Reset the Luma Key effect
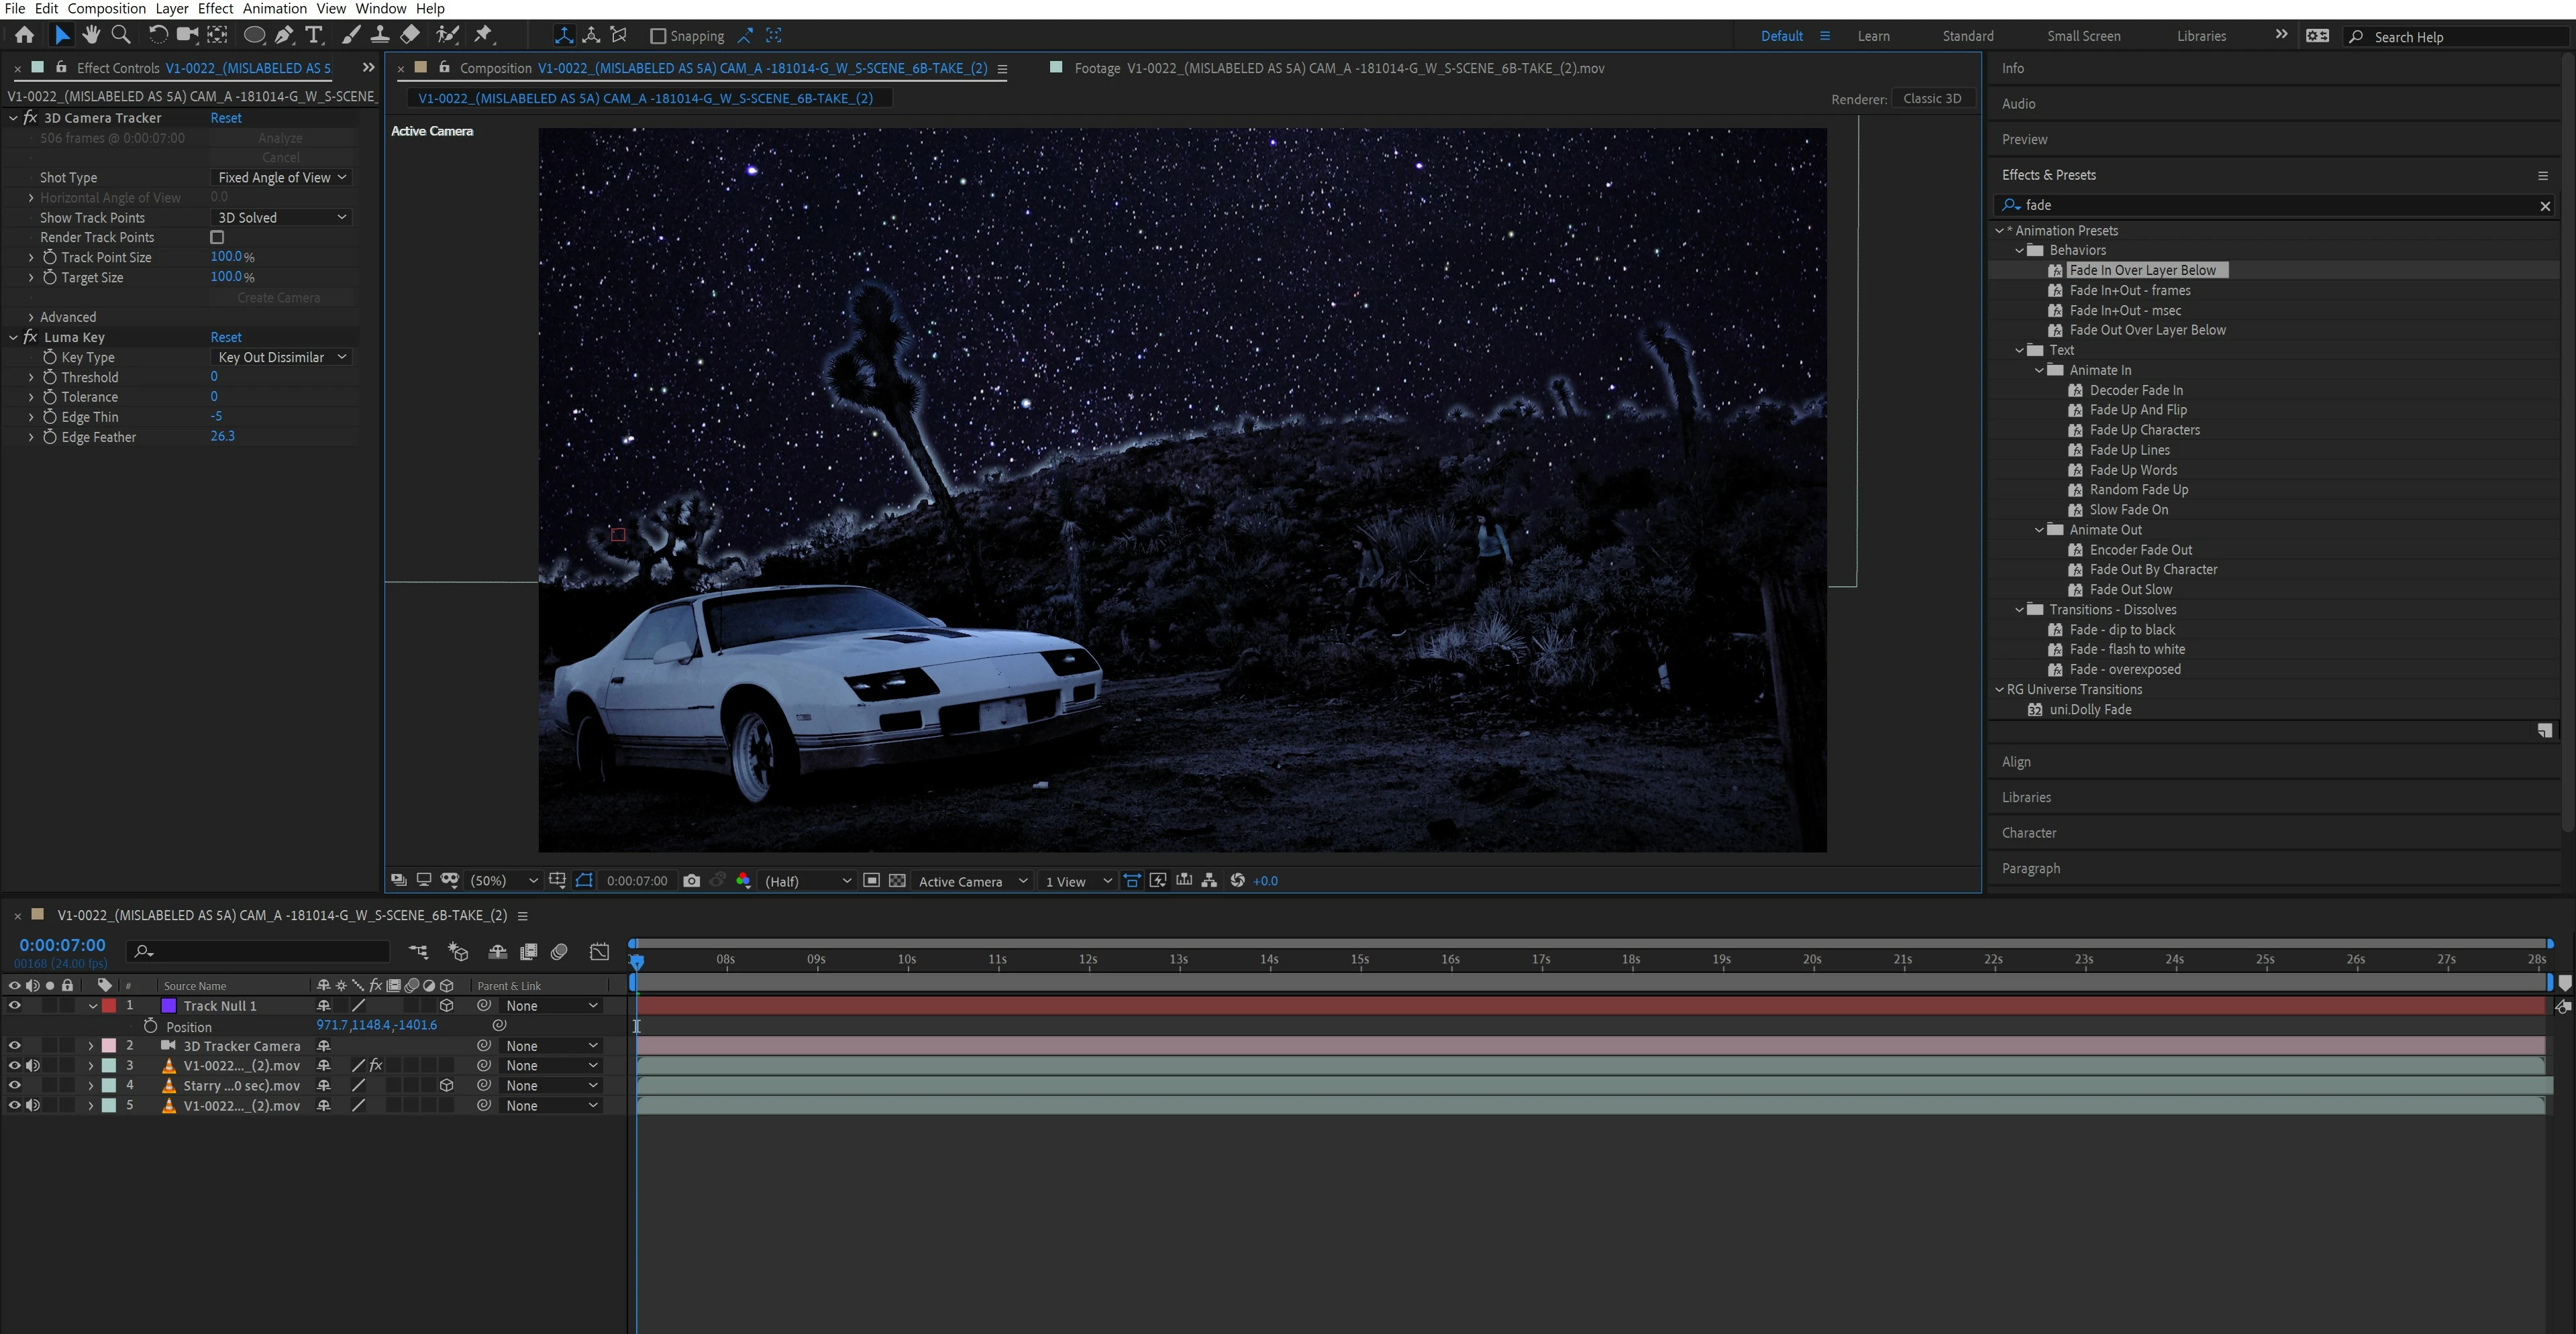Viewport: 2576px width, 1334px height. tap(225, 337)
